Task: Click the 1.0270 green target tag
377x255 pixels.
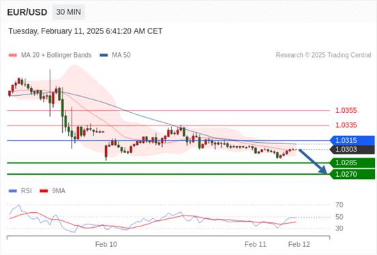Action: tap(352, 174)
